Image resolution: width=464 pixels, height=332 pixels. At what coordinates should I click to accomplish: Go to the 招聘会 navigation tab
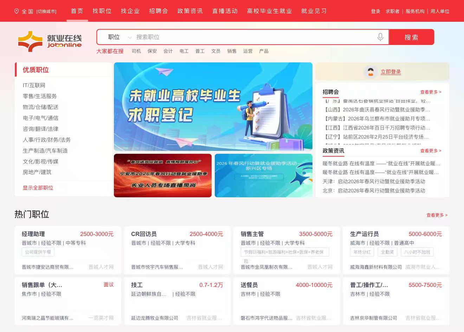point(158,11)
